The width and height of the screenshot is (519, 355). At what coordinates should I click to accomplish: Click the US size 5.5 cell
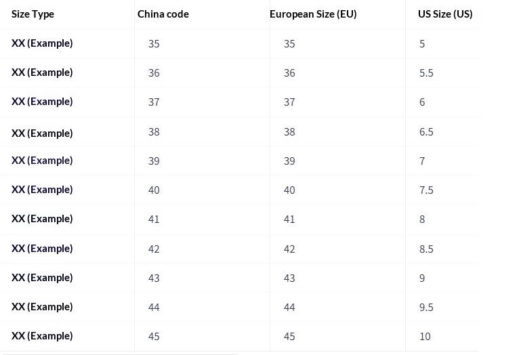426,73
